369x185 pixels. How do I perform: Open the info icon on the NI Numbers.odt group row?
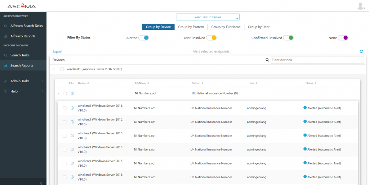point(72,93)
